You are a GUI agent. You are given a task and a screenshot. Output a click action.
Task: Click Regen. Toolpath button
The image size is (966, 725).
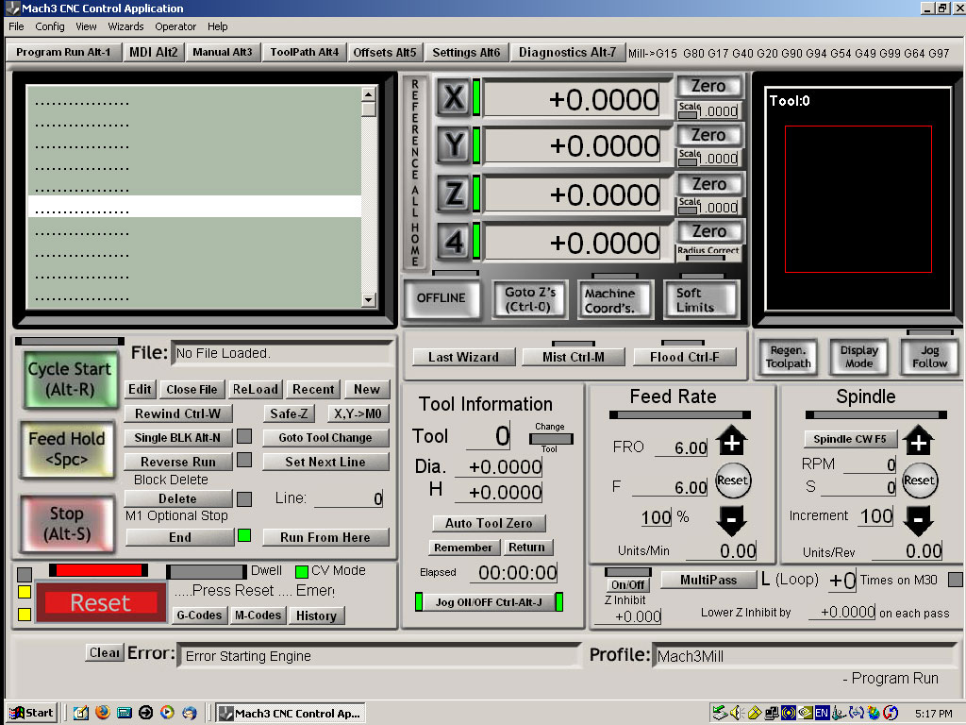point(788,357)
